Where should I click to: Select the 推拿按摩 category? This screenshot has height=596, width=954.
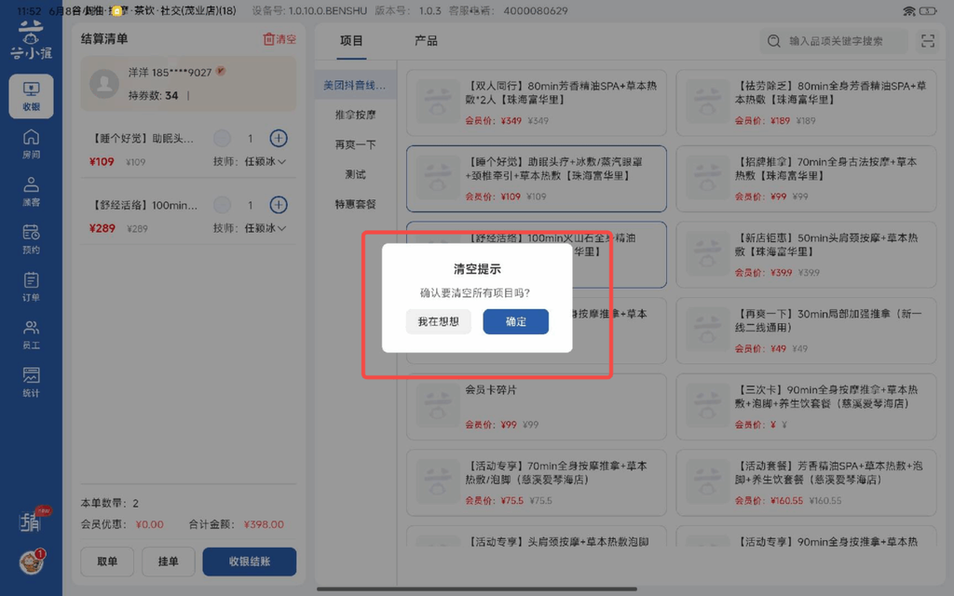coord(355,115)
